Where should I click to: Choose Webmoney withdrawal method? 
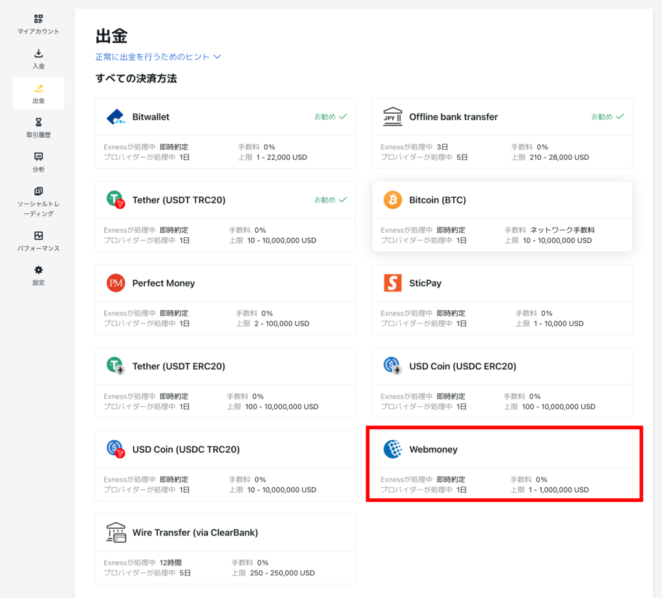tap(502, 466)
